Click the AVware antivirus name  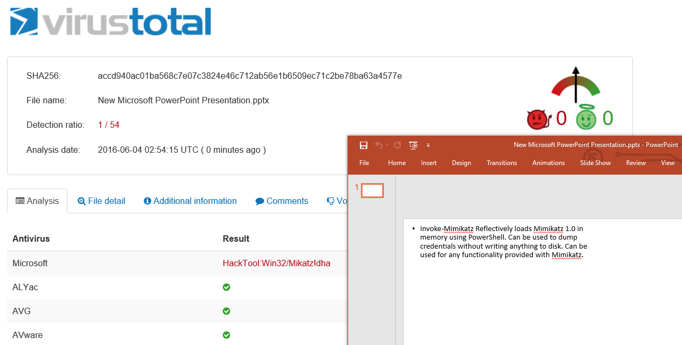(x=28, y=335)
